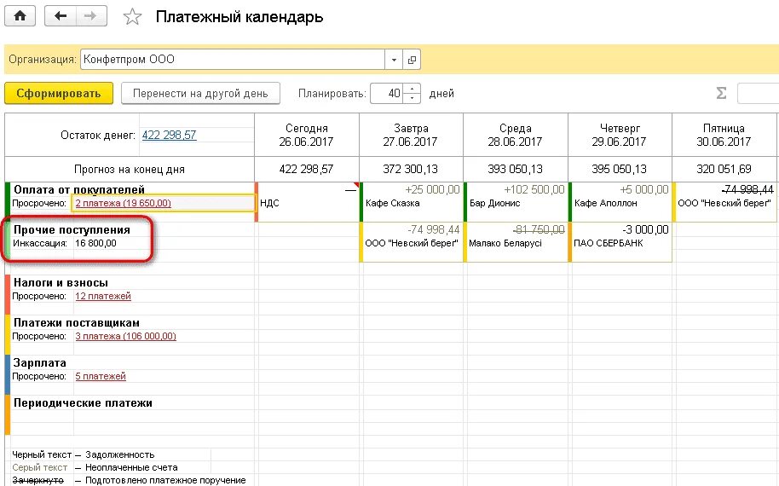Click the Черный текст legend entry

41,454
